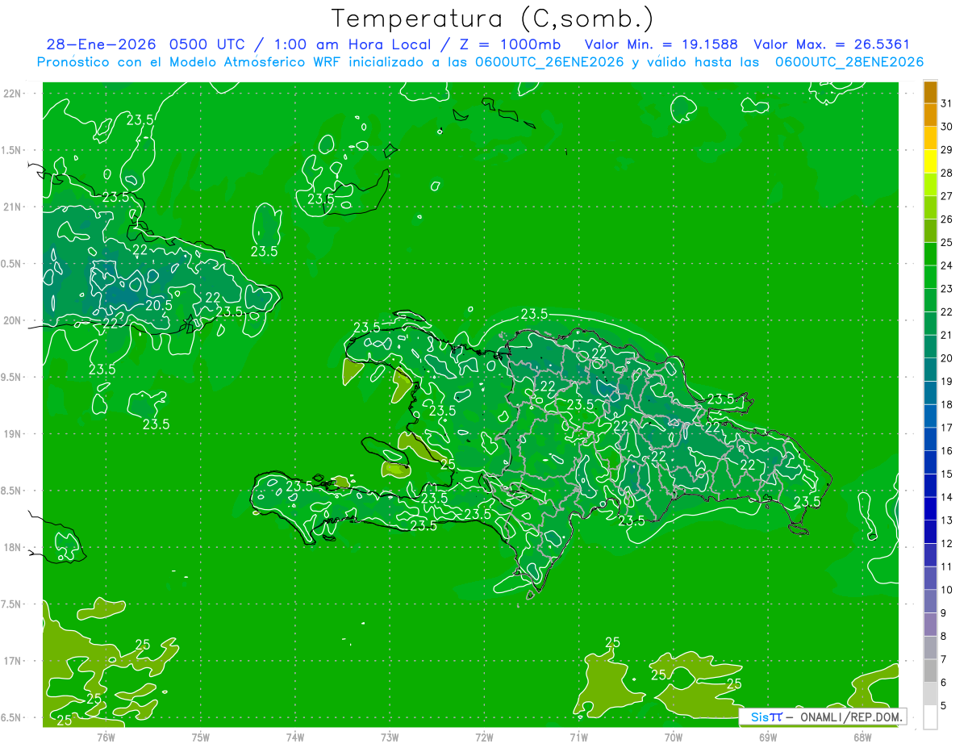This screenshot has width=968, height=748.
Task: Click the legend value "12"
Action: click(x=947, y=543)
